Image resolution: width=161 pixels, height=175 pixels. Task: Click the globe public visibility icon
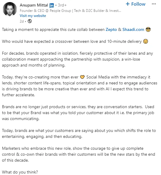tap(30, 21)
